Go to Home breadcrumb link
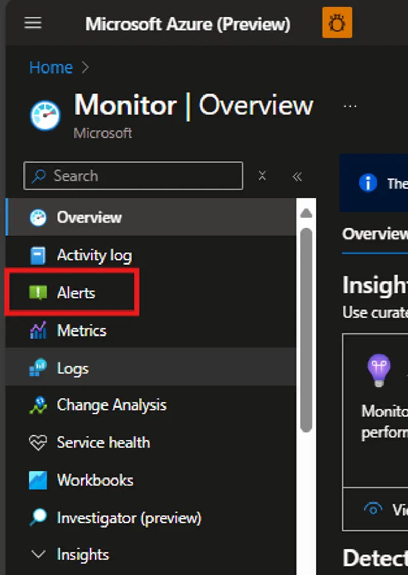 (51, 67)
